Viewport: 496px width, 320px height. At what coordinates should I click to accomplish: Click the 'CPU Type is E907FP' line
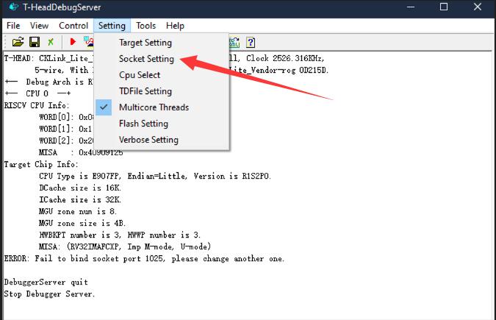tap(155, 176)
